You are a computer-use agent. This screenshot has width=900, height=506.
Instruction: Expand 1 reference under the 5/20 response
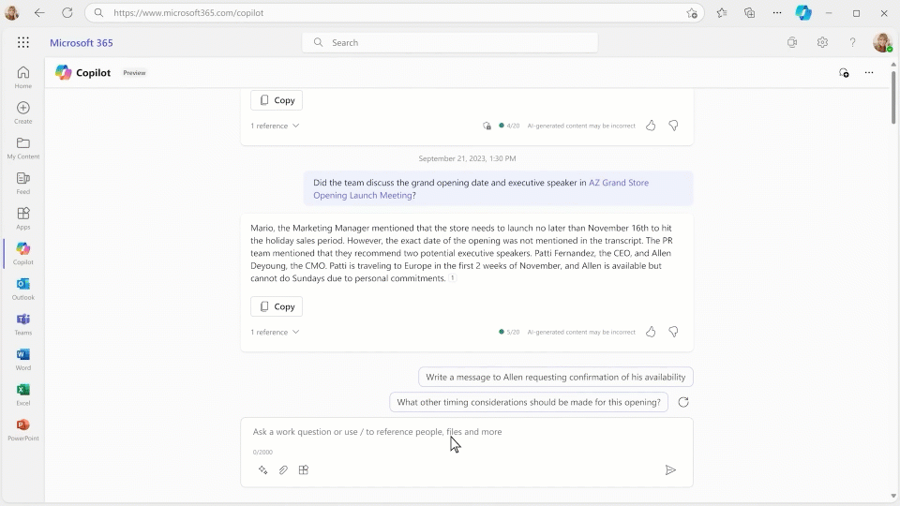(275, 332)
